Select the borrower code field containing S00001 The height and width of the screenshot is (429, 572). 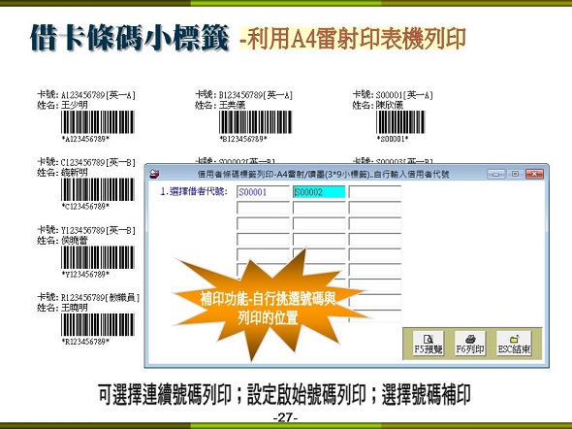[x=263, y=192]
